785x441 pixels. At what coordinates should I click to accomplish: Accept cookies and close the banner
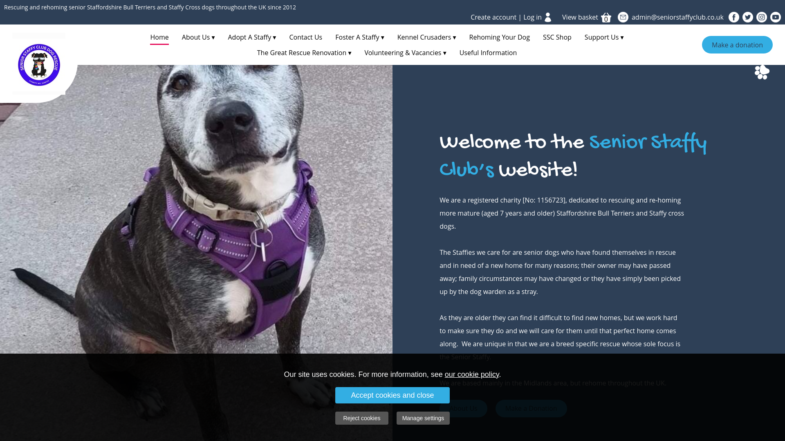click(392, 395)
